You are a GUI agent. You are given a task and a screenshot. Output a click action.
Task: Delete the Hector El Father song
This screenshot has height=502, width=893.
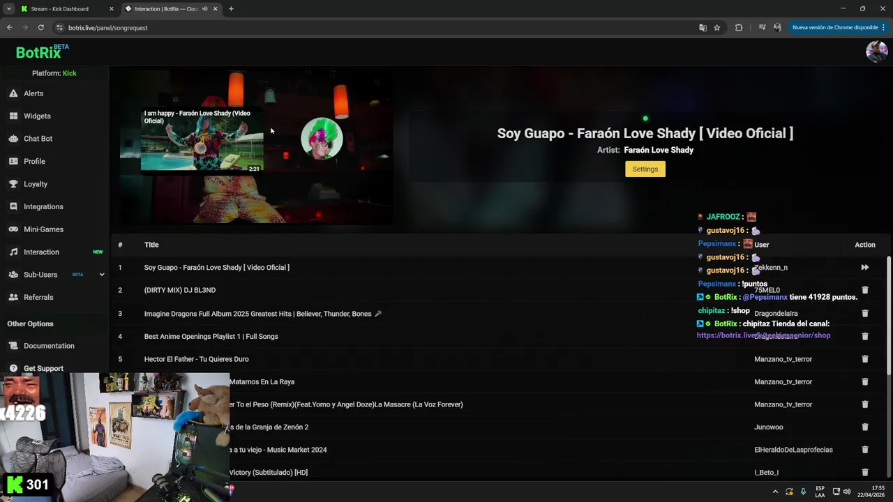865,359
